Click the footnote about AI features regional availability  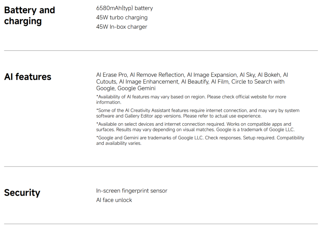coord(191,99)
